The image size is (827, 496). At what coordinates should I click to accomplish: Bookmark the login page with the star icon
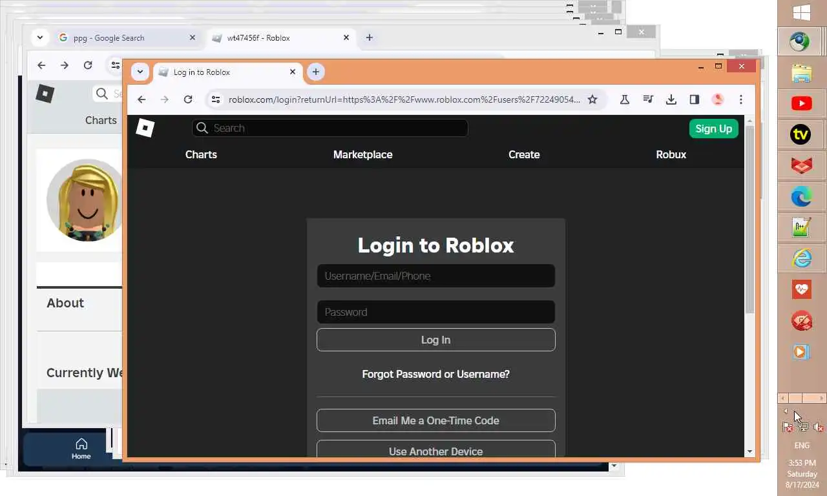click(592, 99)
